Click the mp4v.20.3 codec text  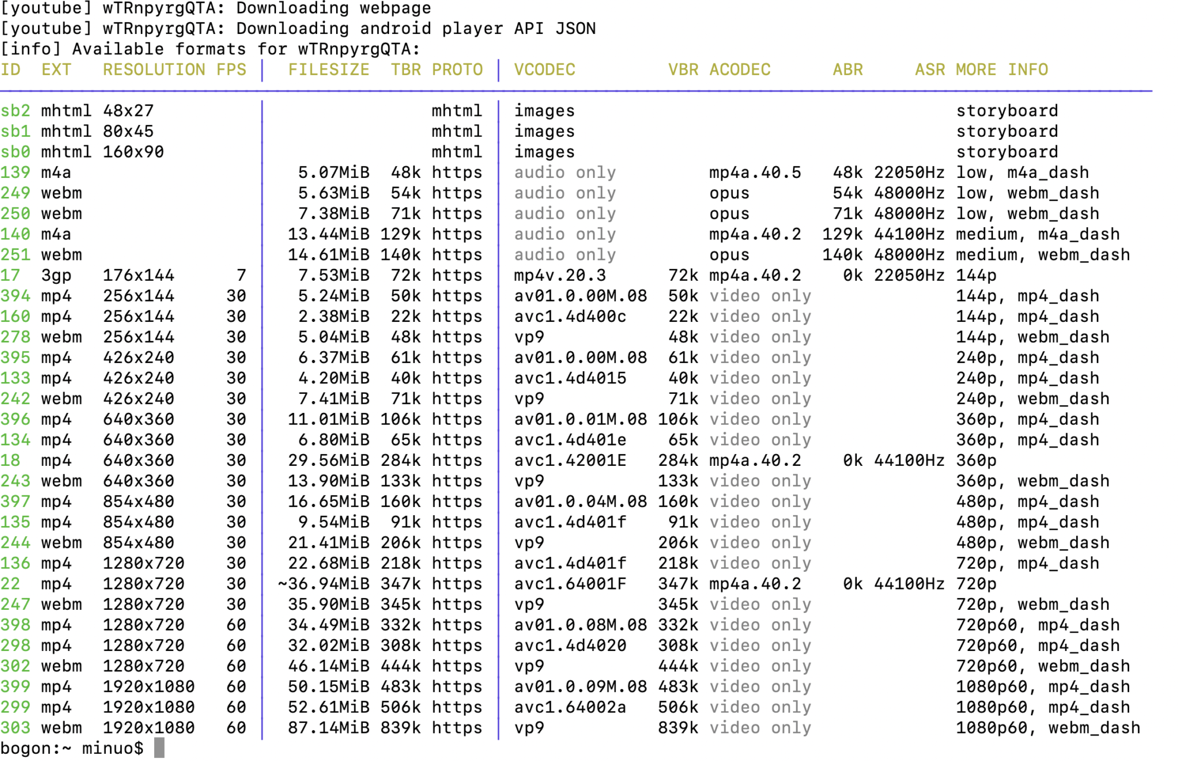[x=560, y=275]
